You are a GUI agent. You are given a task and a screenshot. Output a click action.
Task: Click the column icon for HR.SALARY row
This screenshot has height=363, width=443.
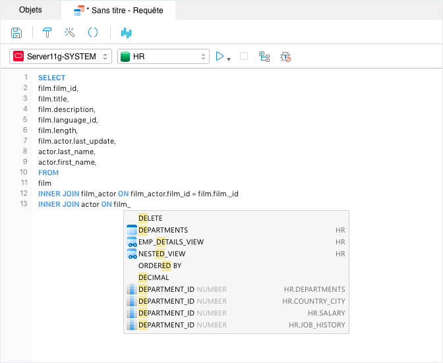pos(132,313)
